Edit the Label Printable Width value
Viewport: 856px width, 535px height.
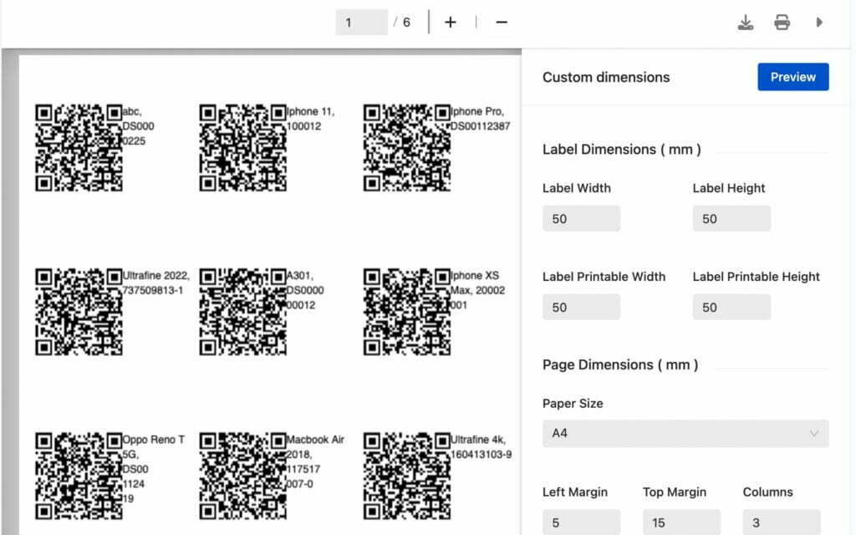coord(581,307)
